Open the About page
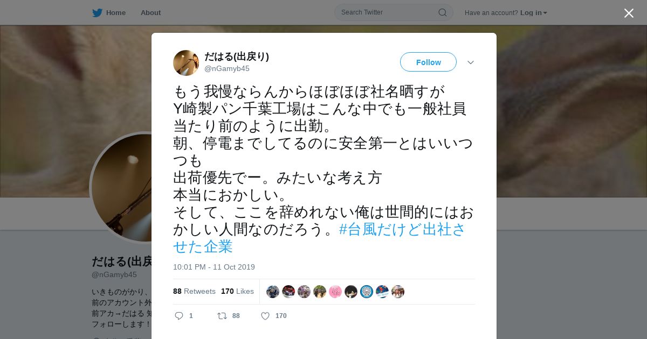 (150, 13)
